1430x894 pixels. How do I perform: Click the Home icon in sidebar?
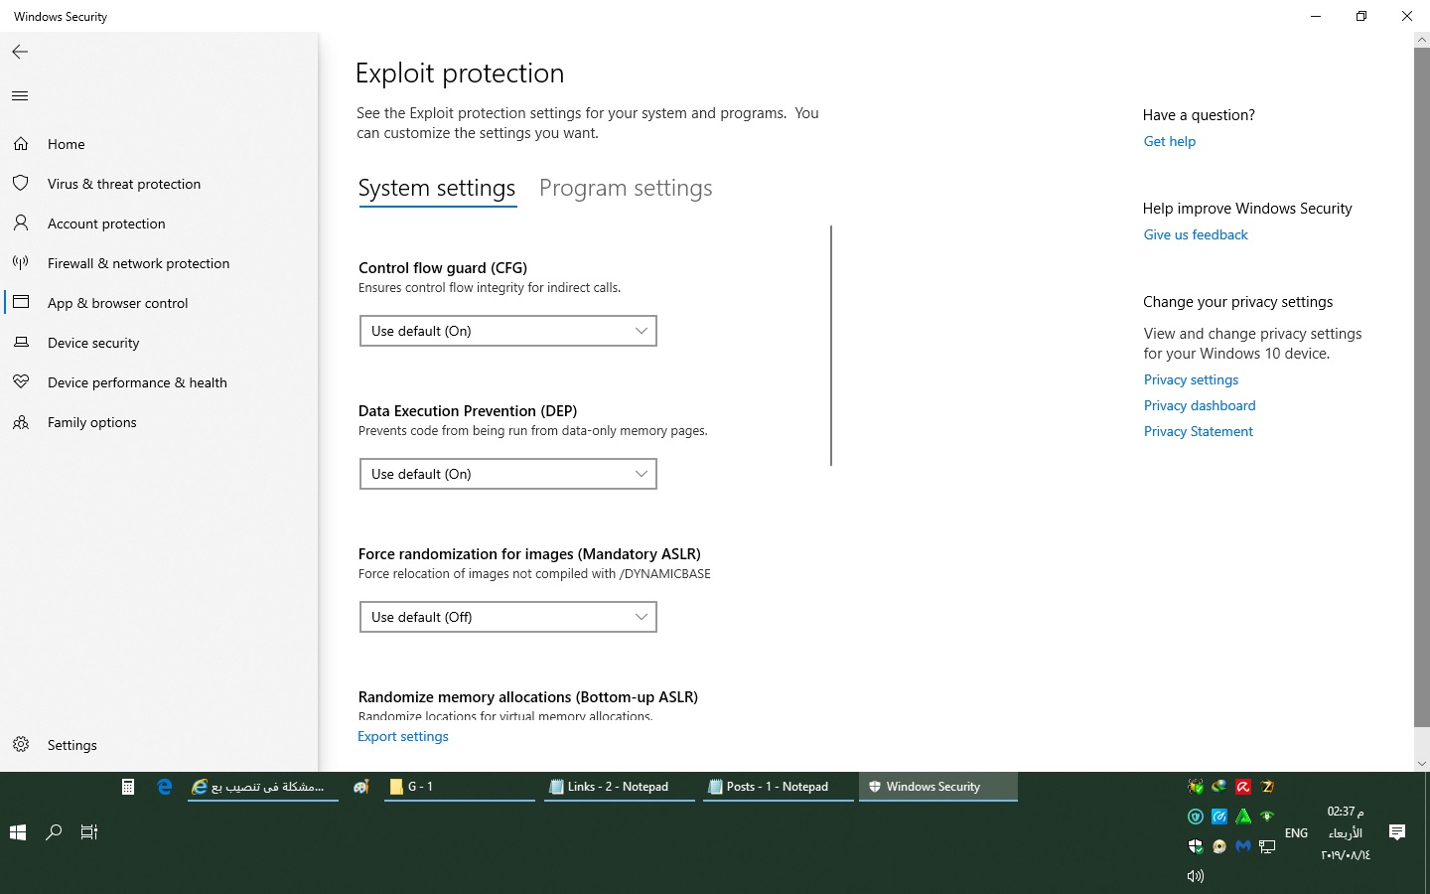click(21, 144)
